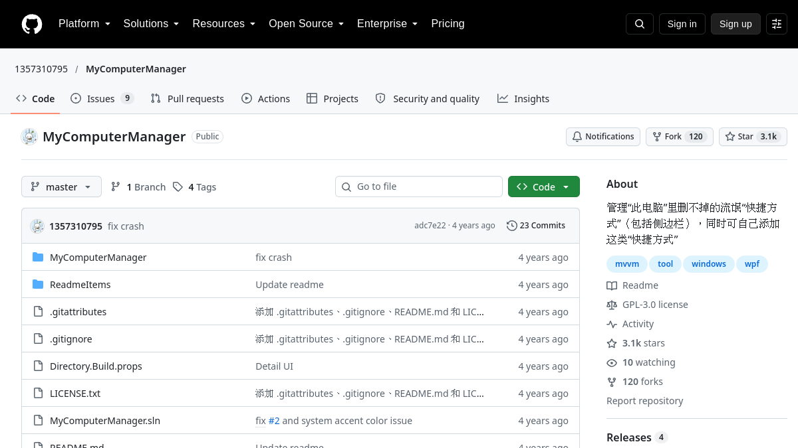Open the green Code dropdown
The image size is (798, 448).
click(544, 187)
